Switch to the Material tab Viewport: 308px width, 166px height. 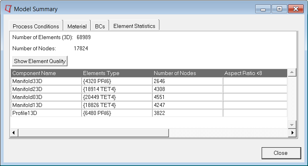coord(77,26)
